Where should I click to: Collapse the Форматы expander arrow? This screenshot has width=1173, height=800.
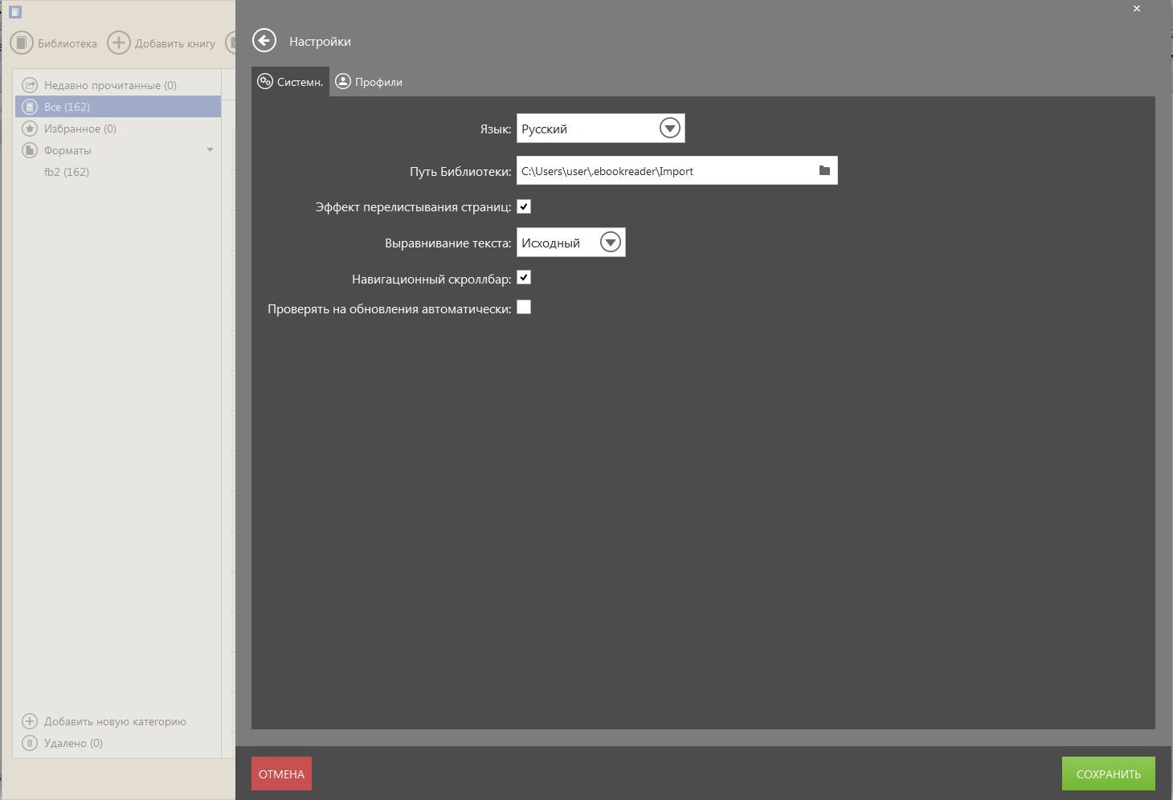tap(210, 150)
